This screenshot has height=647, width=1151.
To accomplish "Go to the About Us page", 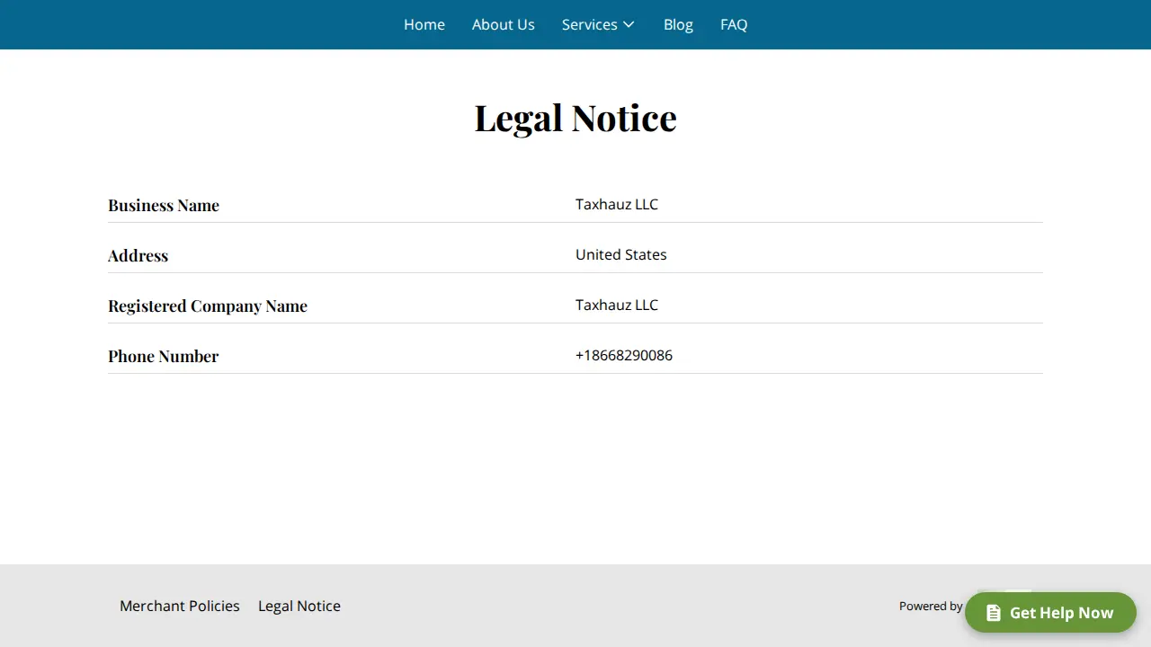I will (504, 24).
